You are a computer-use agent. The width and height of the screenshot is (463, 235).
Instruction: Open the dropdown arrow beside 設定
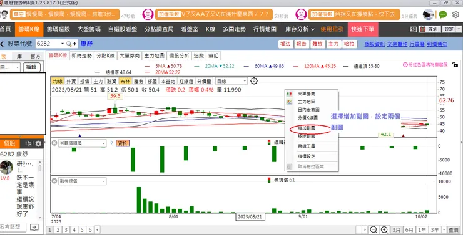coord(459,29)
